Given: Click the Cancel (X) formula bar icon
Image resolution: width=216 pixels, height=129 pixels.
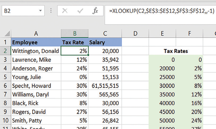Looking at the screenshot, I should pos(65,11).
